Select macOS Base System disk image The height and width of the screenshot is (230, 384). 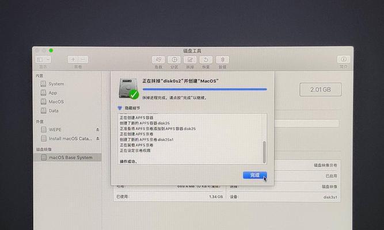tap(67, 158)
